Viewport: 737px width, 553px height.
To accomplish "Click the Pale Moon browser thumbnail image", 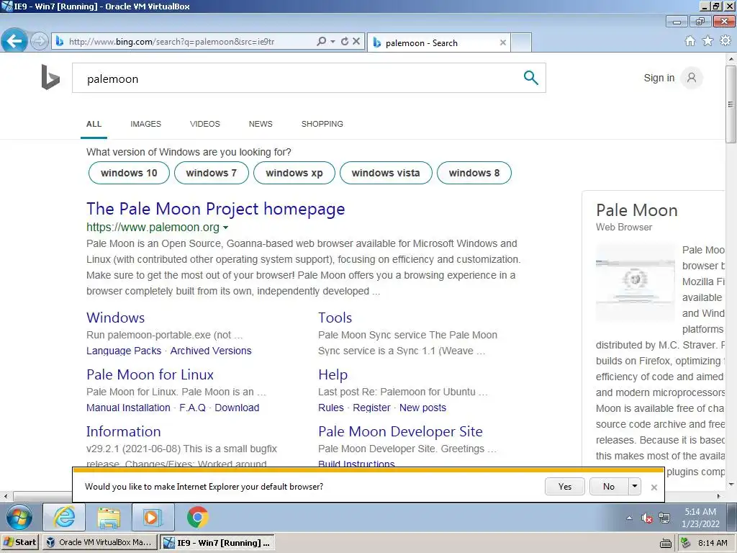I will [x=635, y=282].
